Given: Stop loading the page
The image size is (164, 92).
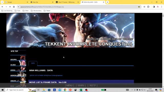Looking at the screenshot, I should [x=10, y=7].
